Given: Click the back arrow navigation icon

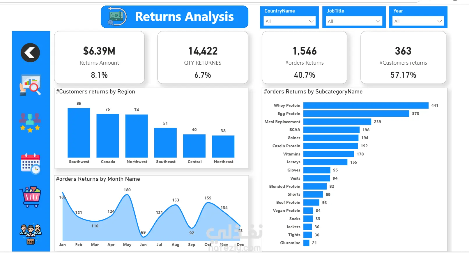Looking at the screenshot, I should point(30,53).
